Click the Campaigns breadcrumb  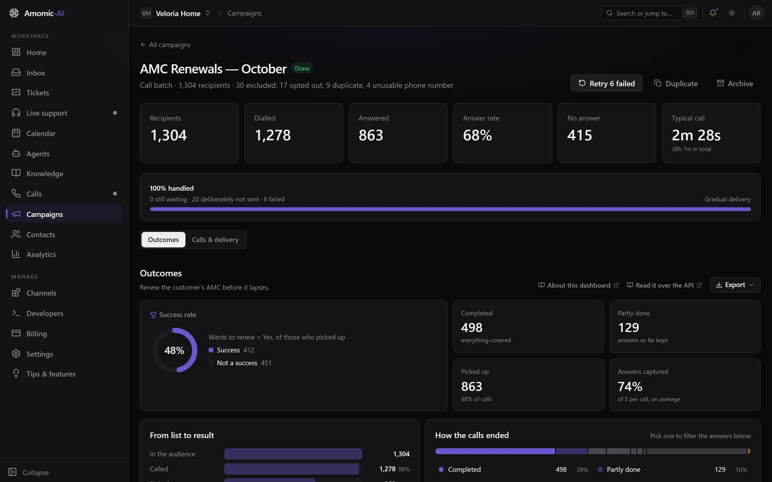(244, 13)
